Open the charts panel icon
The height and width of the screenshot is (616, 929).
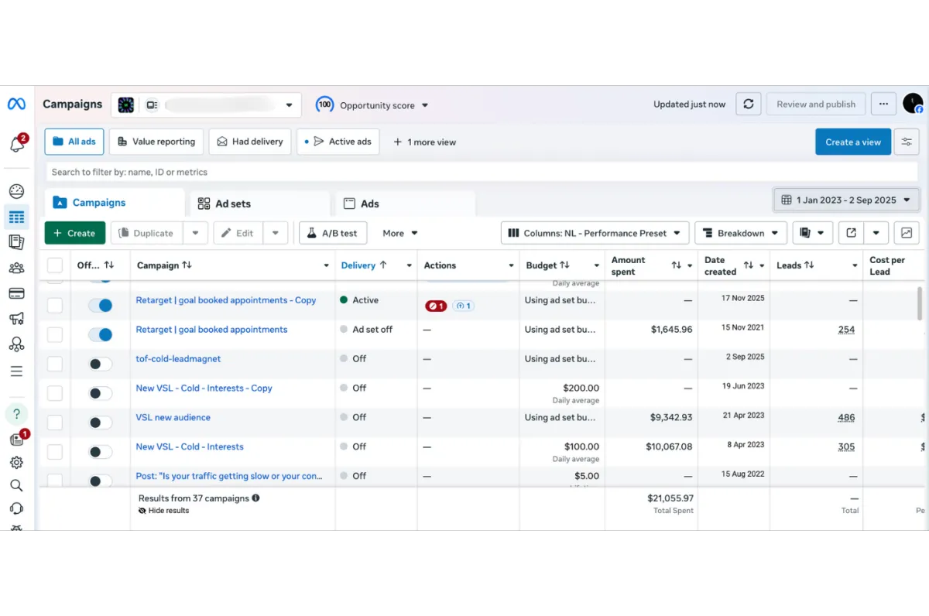pyautogui.click(x=907, y=233)
